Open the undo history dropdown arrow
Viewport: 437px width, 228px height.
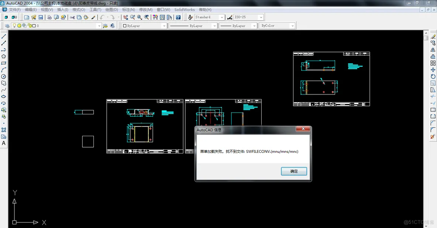[x=107, y=17]
